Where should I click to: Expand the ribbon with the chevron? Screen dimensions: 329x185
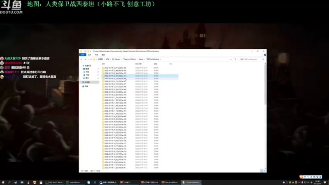coord(262,55)
